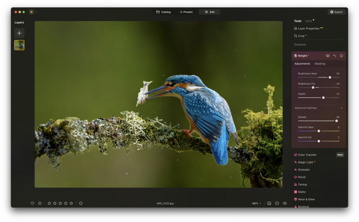
Task: Click the Neon & Glow icon
Action: (x=296, y=199)
